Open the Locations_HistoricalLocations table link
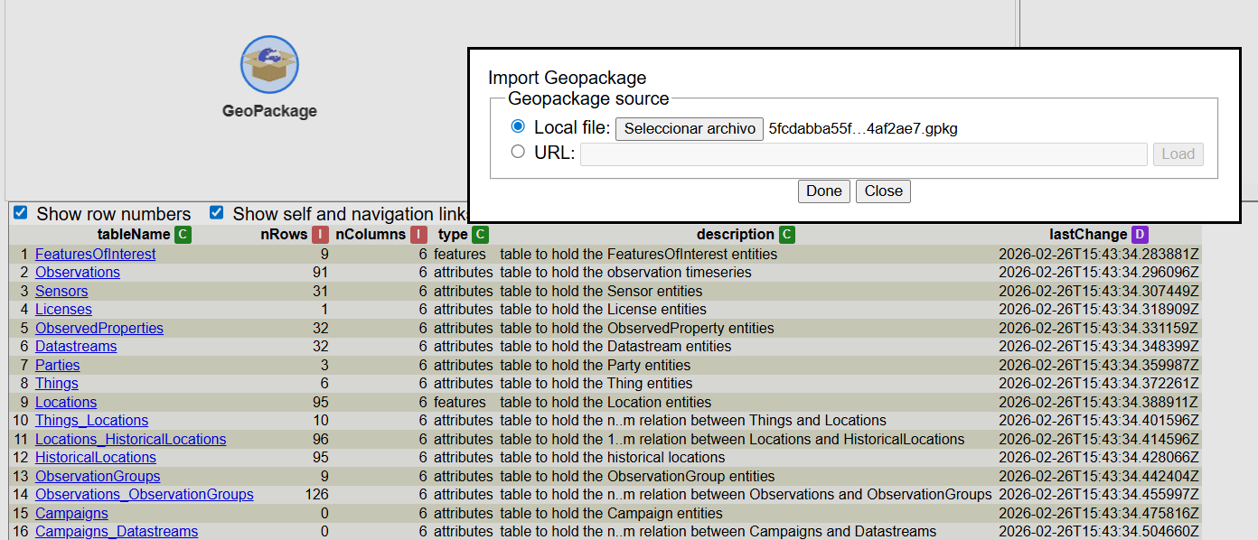The height and width of the screenshot is (540, 1258). [130, 440]
